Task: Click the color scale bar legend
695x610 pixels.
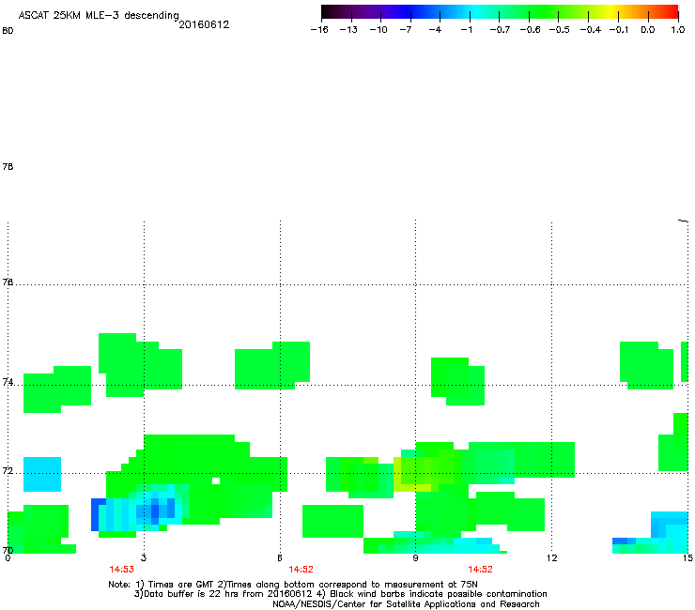Action: tap(500, 12)
